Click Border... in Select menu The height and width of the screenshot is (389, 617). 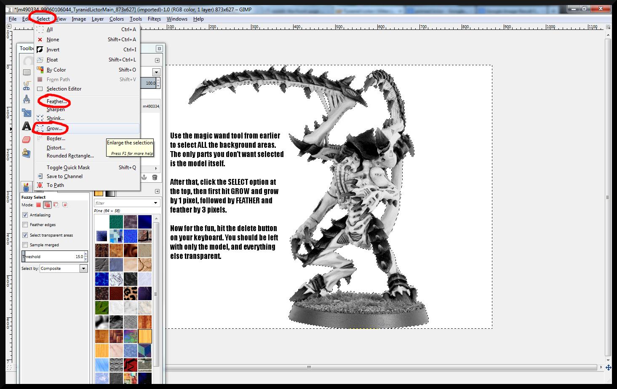click(x=87, y=139)
